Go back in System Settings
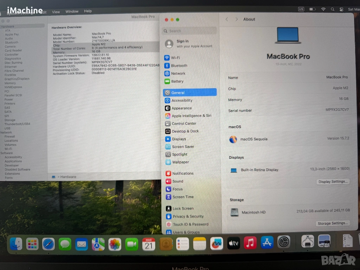The height and width of the screenshot is (270, 360). click(227, 19)
